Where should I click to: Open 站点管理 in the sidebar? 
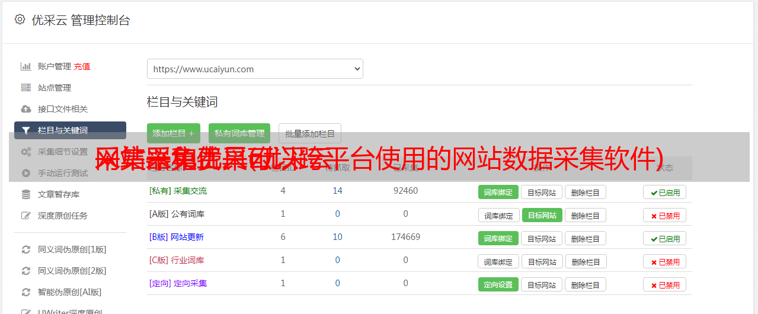55,88
